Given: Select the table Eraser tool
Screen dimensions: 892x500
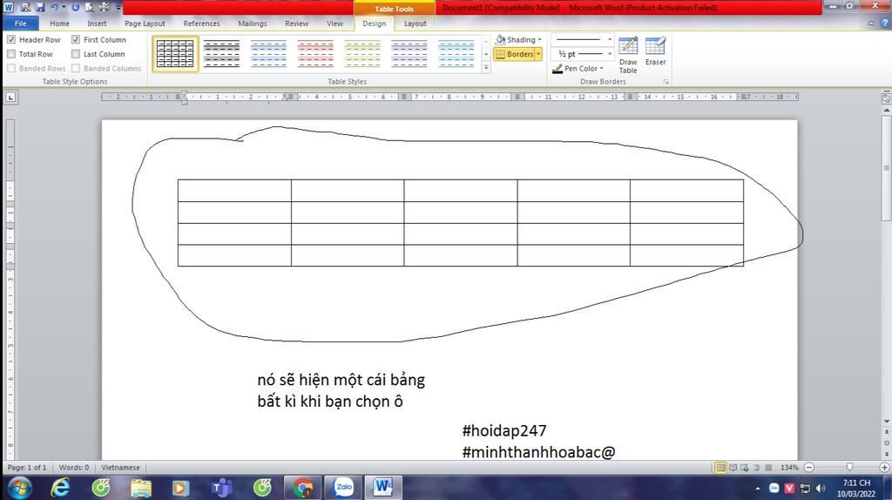Looking at the screenshot, I should (655, 51).
